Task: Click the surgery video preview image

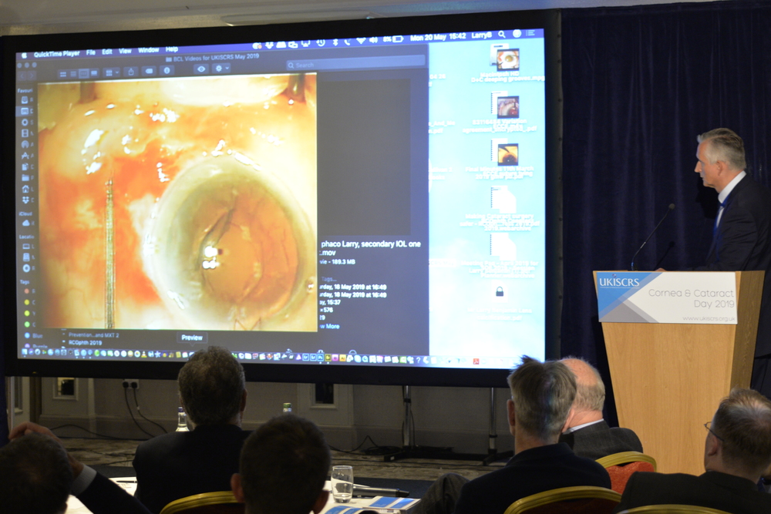Action: 177,201
